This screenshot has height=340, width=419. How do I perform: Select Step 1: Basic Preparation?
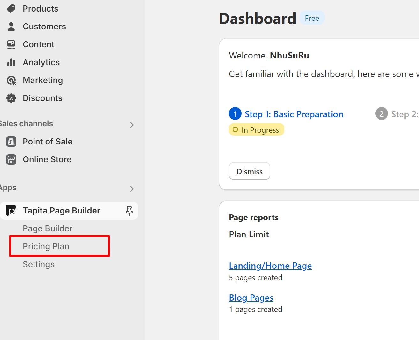pos(294,114)
